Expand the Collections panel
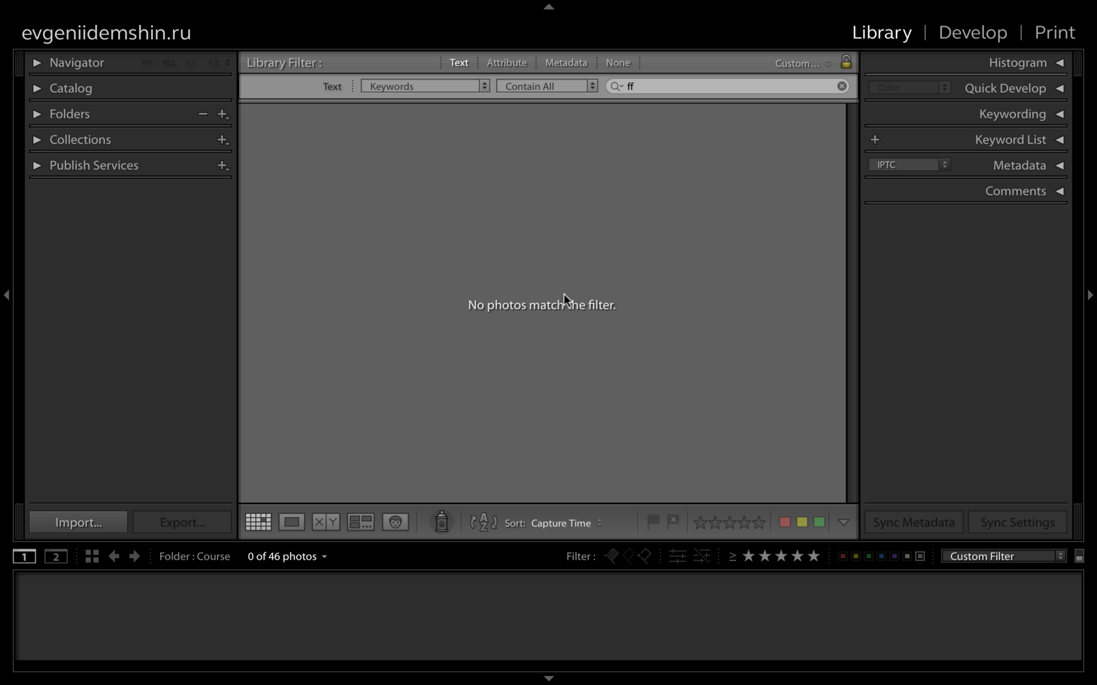The width and height of the screenshot is (1097, 685). pos(37,140)
